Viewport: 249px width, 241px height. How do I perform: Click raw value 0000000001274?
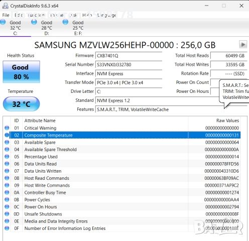[x=222, y=193]
